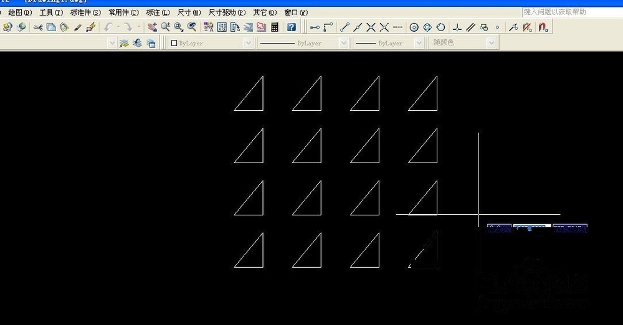The image size is (623, 325).
Task: Select the Snap to Endpoint icon
Action: pyautogui.click(x=345, y=27)
